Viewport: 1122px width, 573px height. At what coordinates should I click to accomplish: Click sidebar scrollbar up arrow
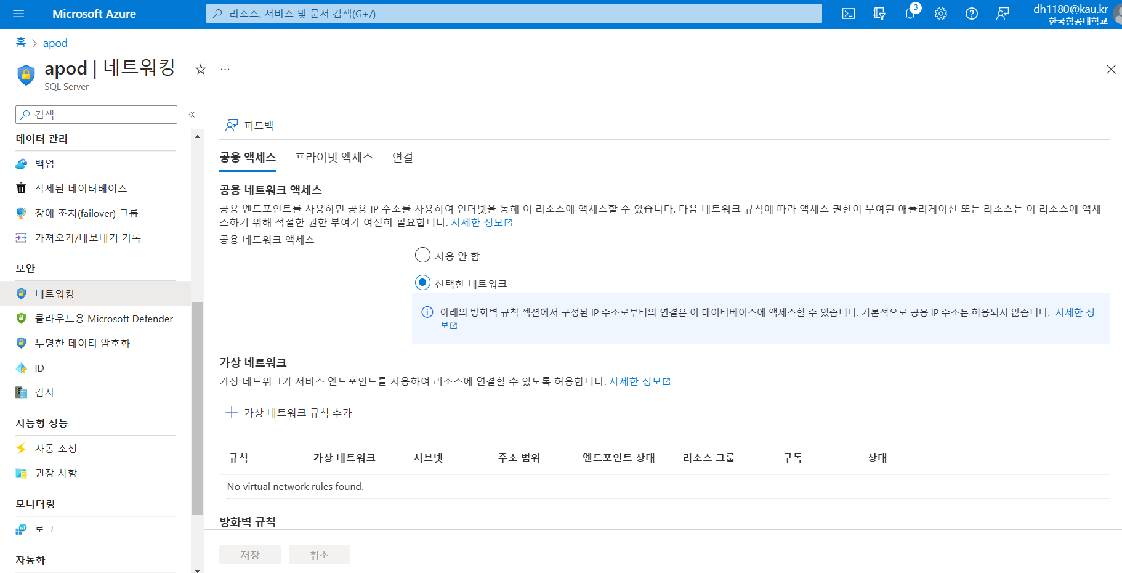point(197,136)
